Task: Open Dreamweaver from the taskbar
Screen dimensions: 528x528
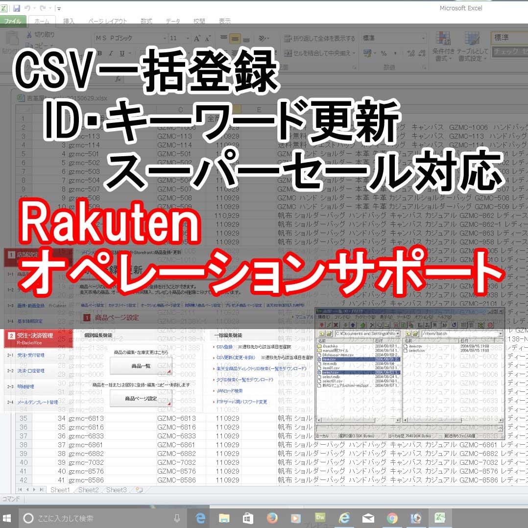Action: click(319, 518)
